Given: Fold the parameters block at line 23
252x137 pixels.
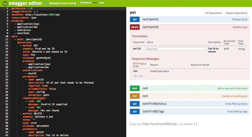Looking at the screenshot, I should pos(9,77).
